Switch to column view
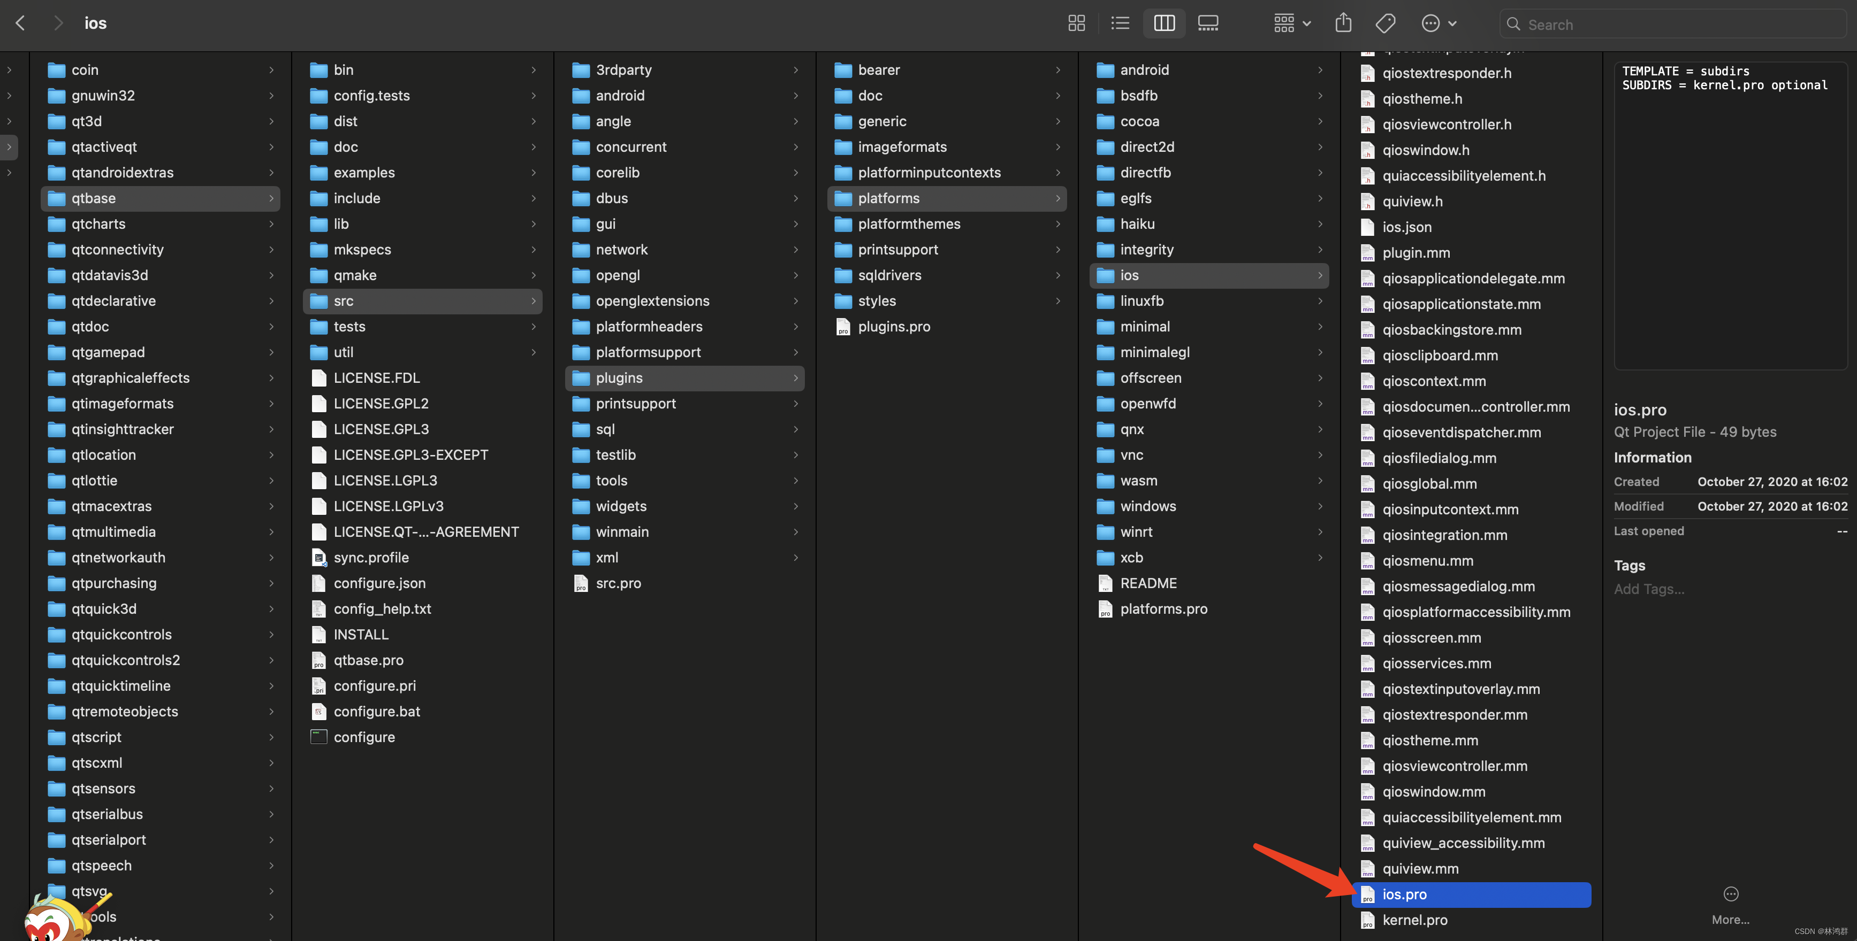The image size is (1857, 941). click(1164, 24)
